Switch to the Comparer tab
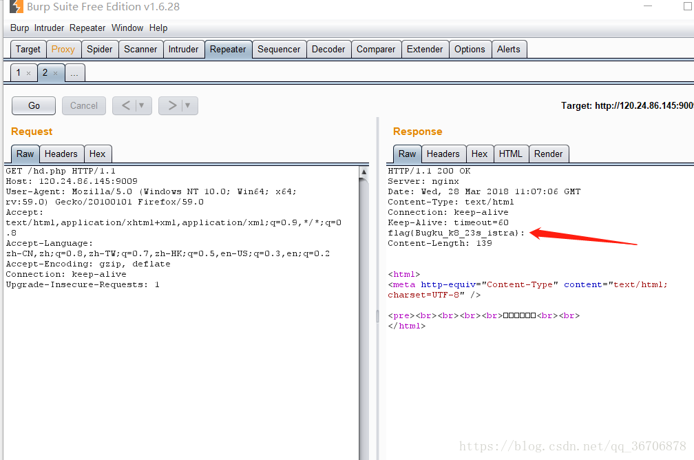The width and height of the screenshot is (694, 460). click(x=376, y=49)
